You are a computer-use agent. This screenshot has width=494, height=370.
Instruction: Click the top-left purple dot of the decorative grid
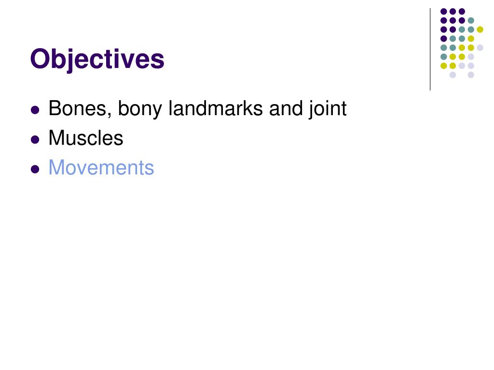[444, 12]
